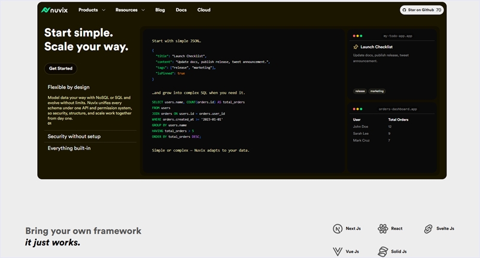Screen dimensions: 480x258
Task: Select the Vue Js framework icon
Action: point(338,251)
